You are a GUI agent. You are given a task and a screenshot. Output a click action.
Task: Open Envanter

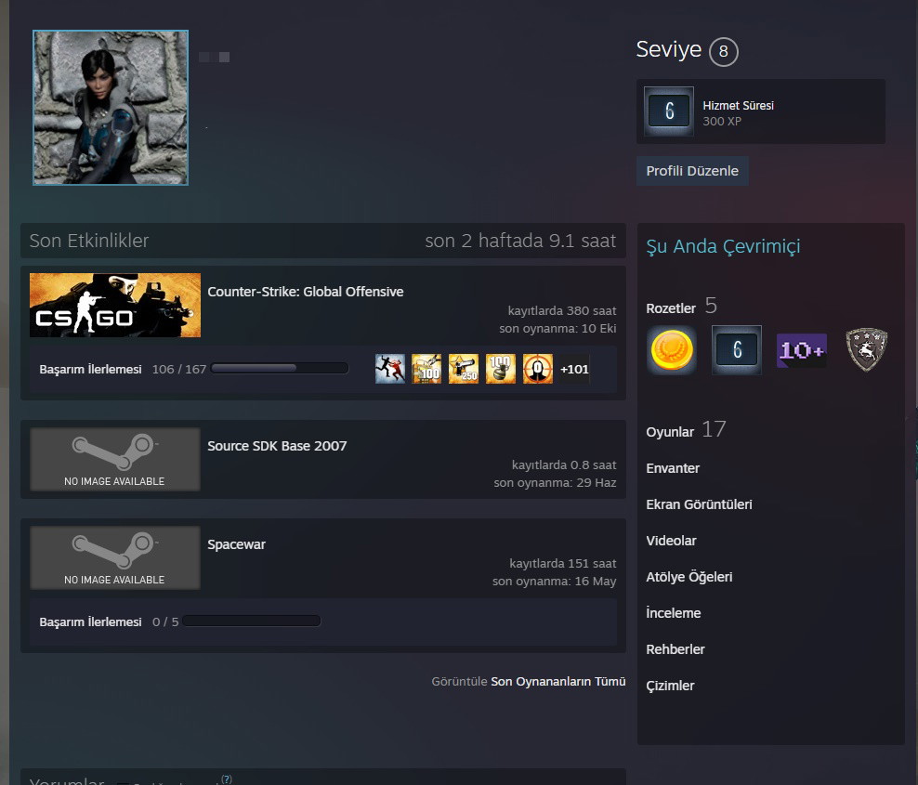coord(673,468)
